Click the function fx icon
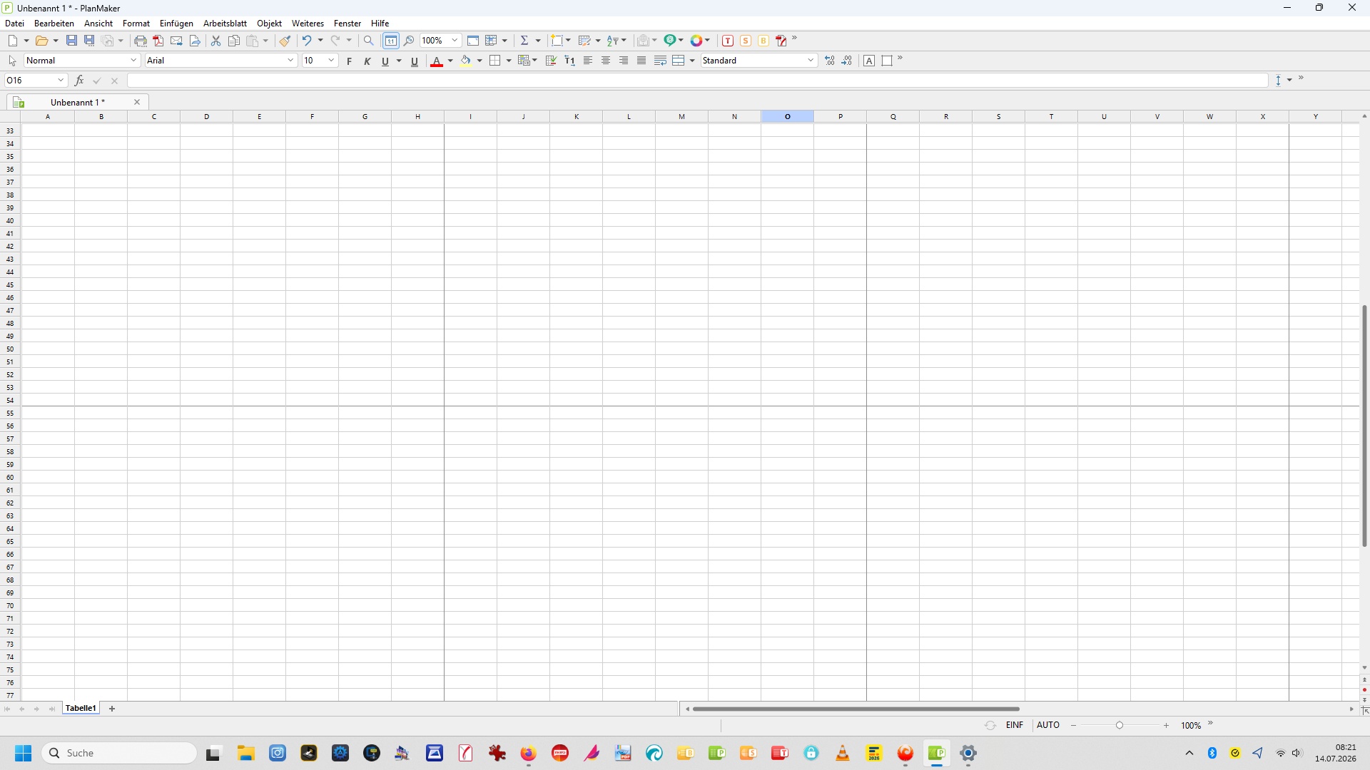Viewport: 1370px width, 770px height. pyautogui.click(x=79, y=81)
